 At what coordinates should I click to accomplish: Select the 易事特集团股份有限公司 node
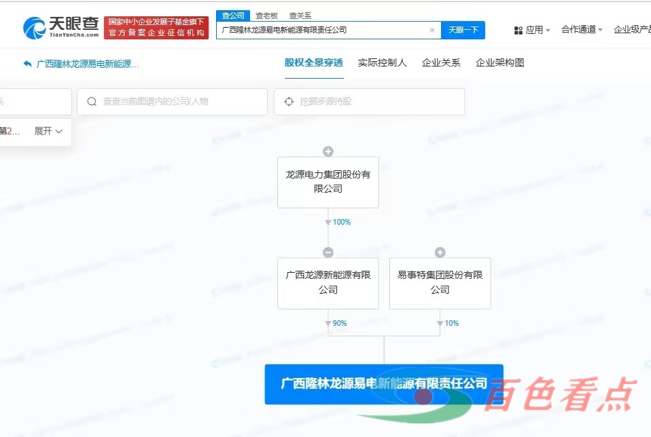click(x=440, y=283)
